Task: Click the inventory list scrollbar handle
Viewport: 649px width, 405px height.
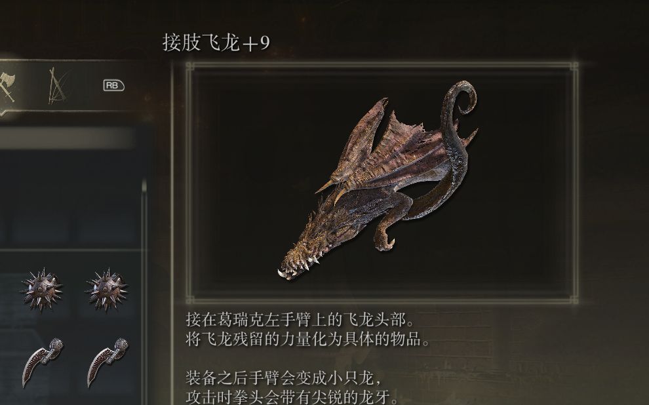Action: (x=144, y=187)
